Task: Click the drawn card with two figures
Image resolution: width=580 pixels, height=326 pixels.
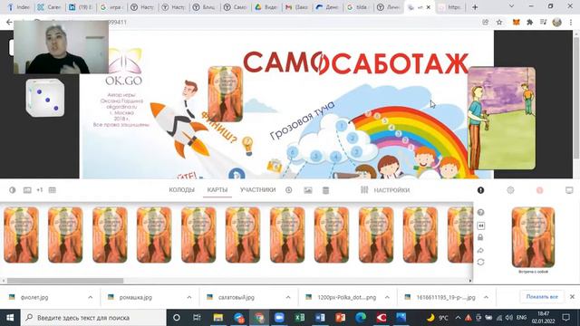Action: (501, 119)
